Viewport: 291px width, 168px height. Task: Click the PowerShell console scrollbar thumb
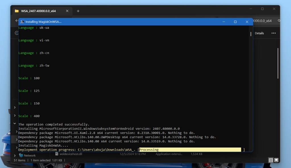(x=251, y=34)
